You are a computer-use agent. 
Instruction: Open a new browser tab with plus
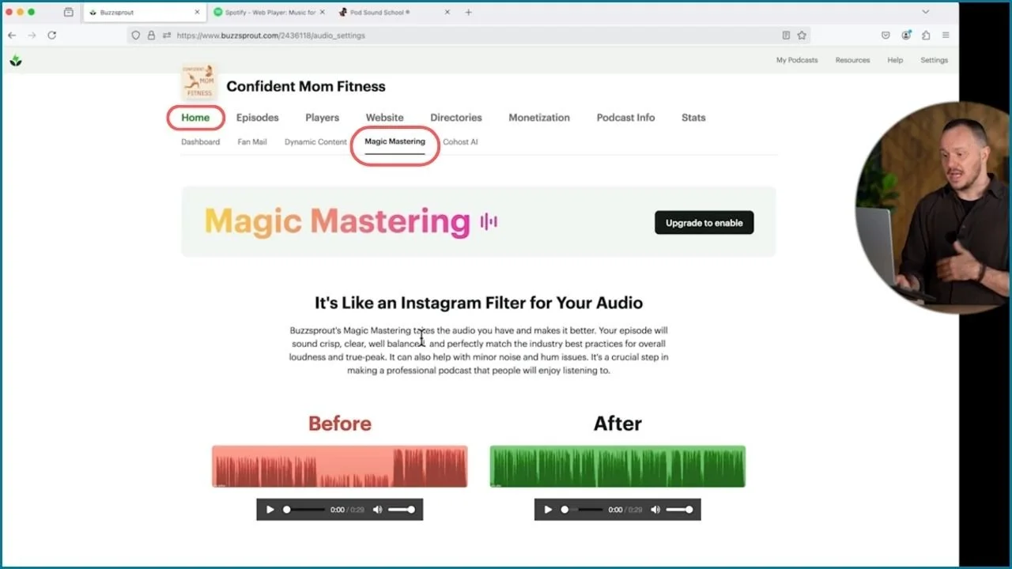coord(468,13)
